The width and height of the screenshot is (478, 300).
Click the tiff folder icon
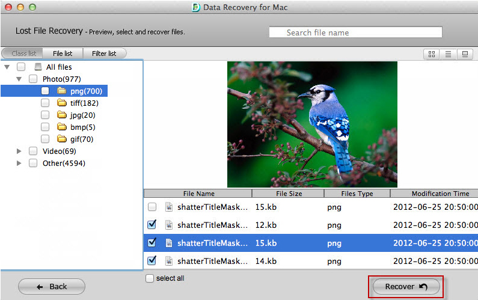coord(61,103)
